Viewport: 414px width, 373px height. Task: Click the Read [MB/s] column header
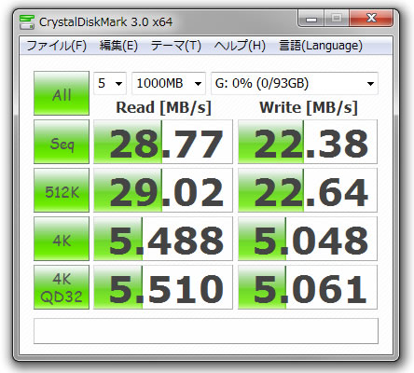click(163, 108)
